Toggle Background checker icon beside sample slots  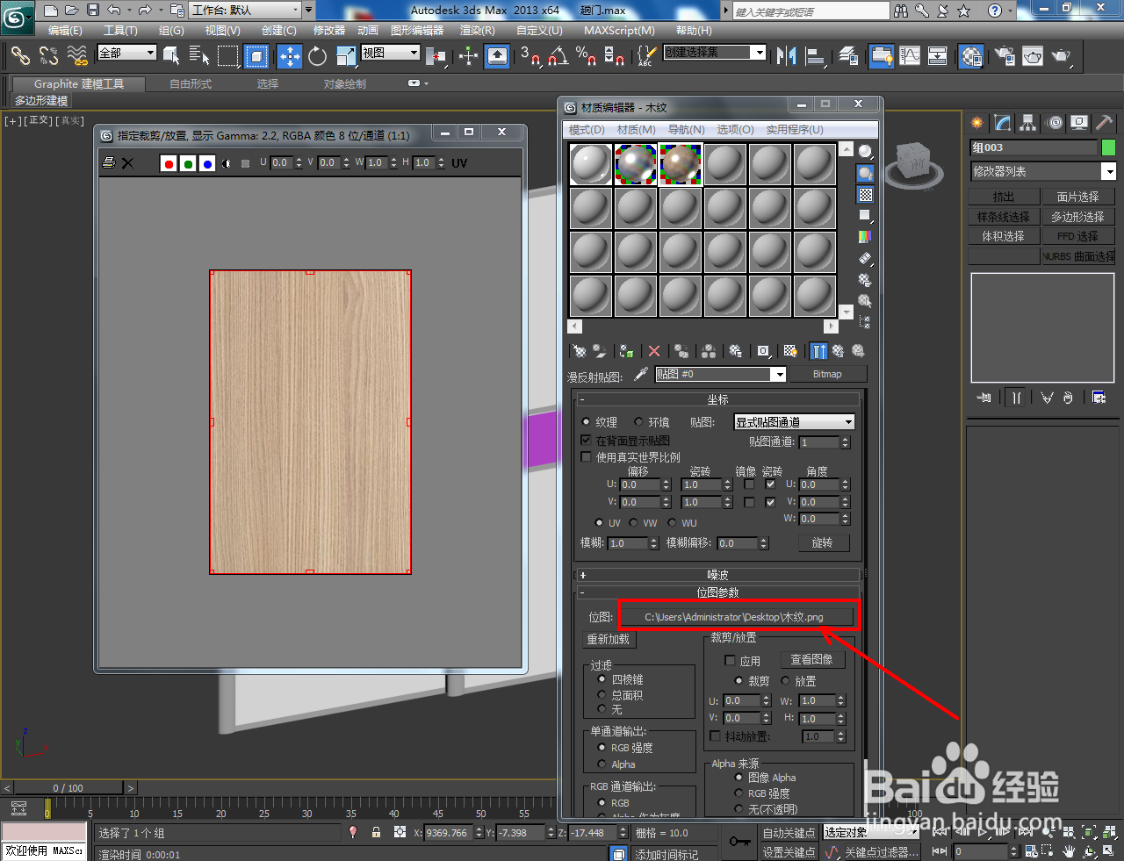[866, 195]
